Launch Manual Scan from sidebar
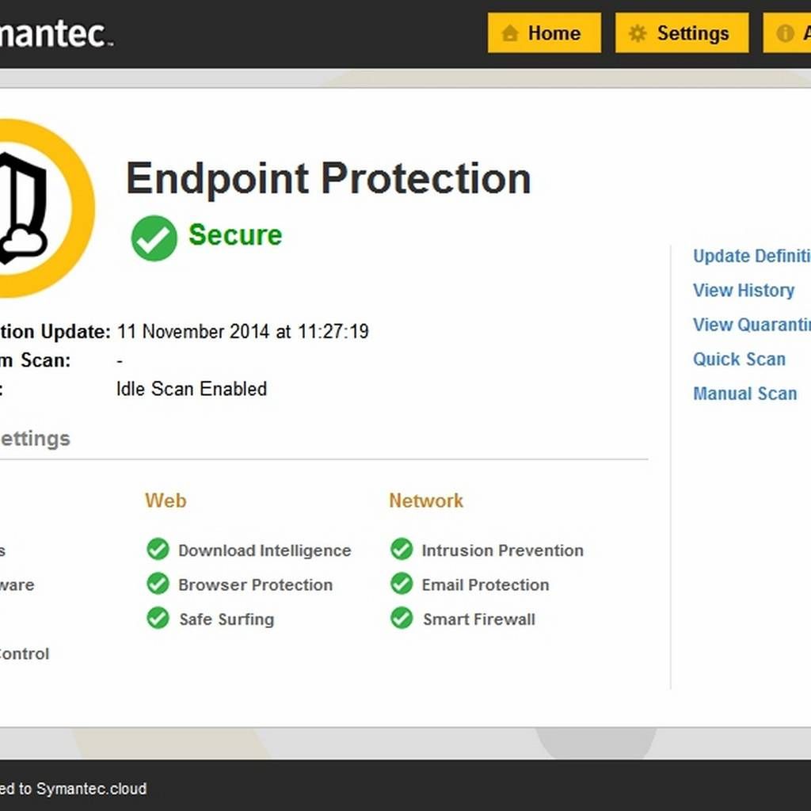Viewport: 811px width, 811px height. pyautogui.click(x=744, y=394)
